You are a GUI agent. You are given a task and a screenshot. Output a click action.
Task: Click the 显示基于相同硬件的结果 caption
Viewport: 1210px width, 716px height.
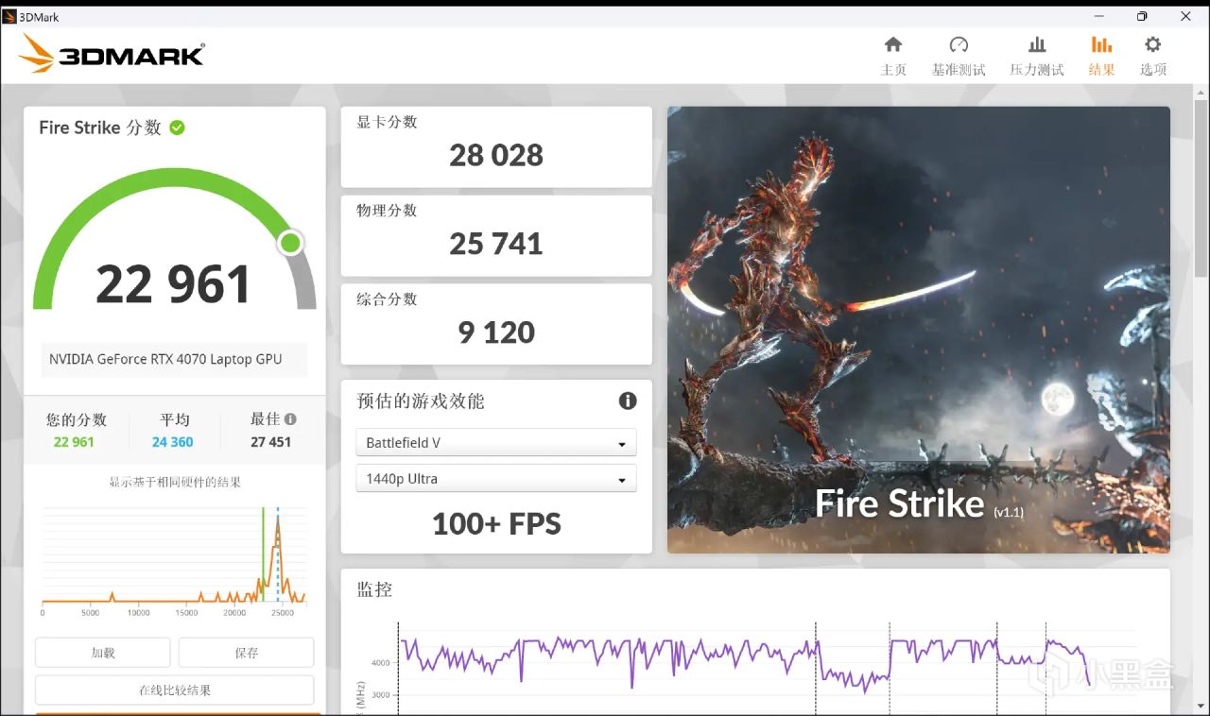pos(175,483)
